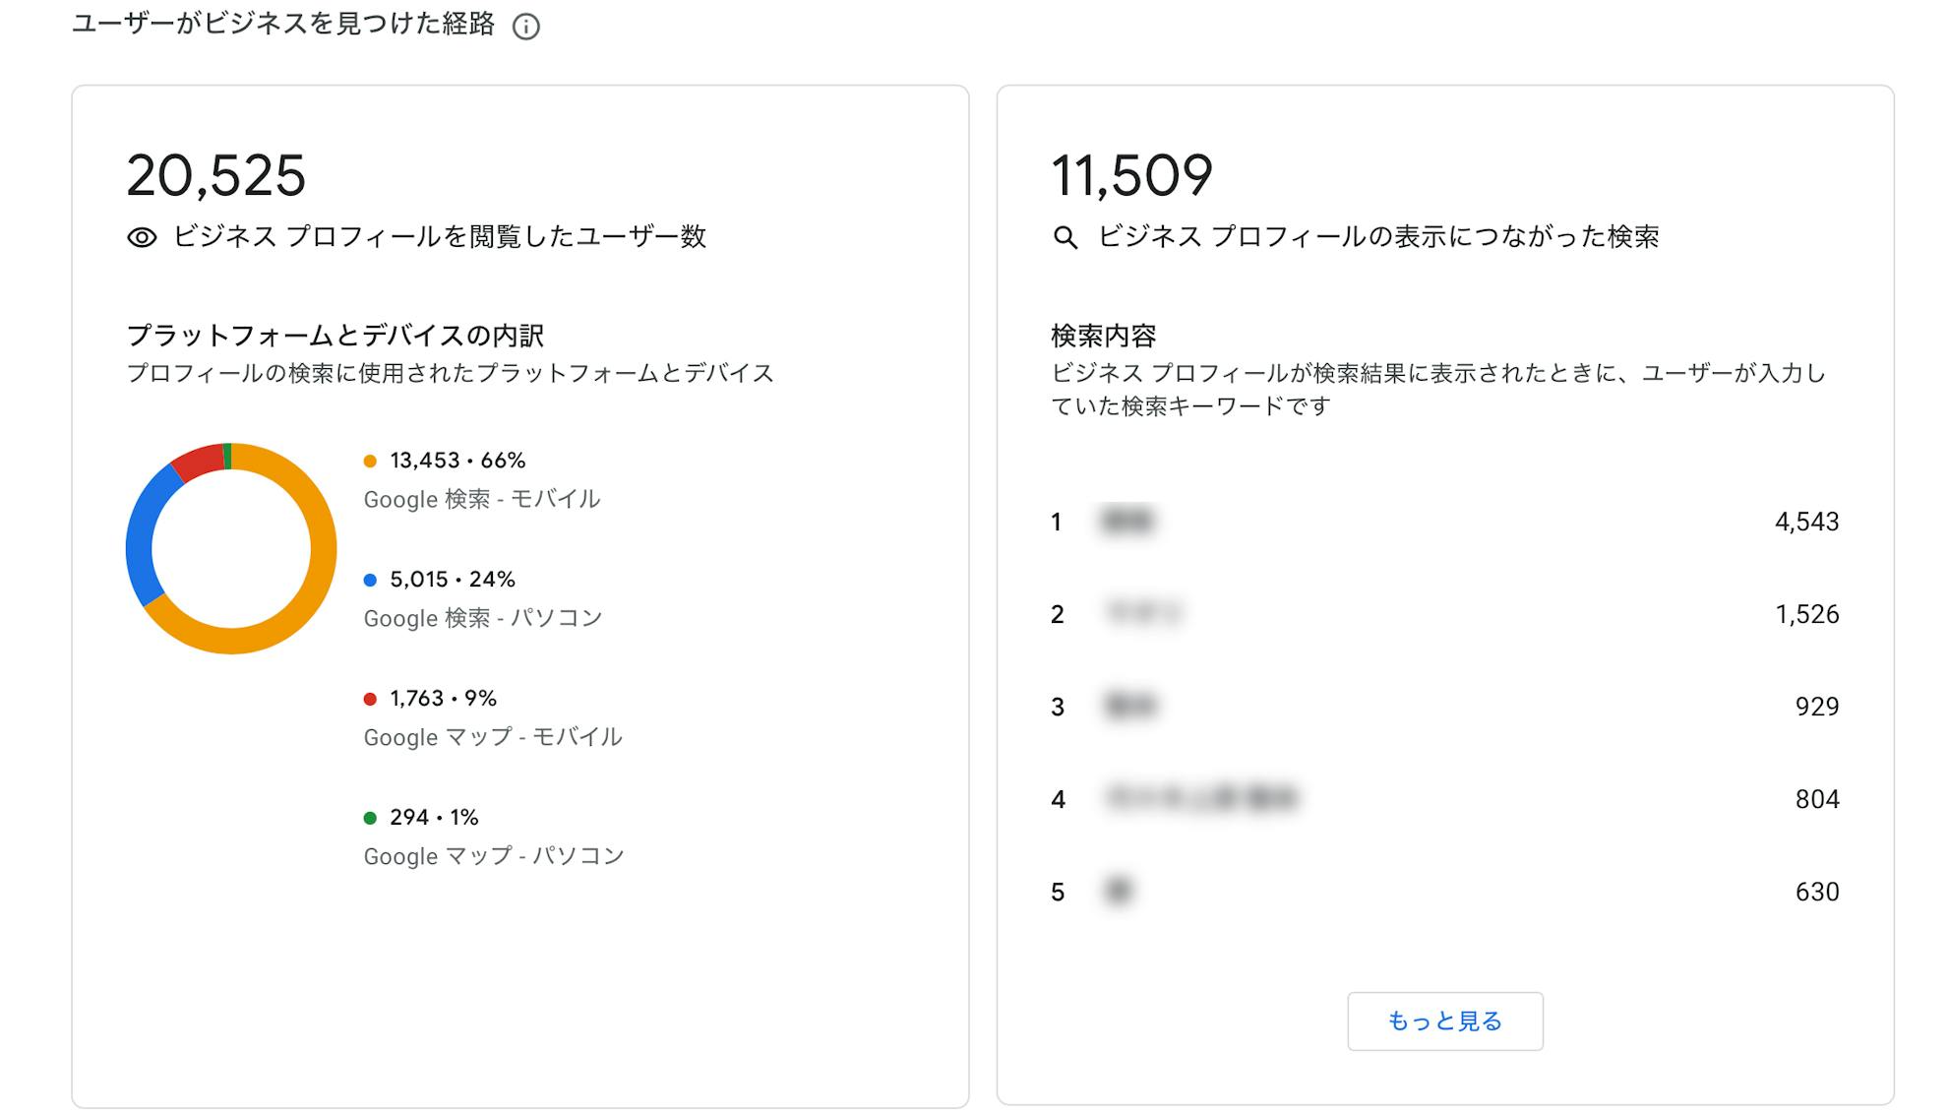Click the green dot for Google マップ - パソコン
The width and height of the screenshot is (1948, 1114).
pos(370,818)
